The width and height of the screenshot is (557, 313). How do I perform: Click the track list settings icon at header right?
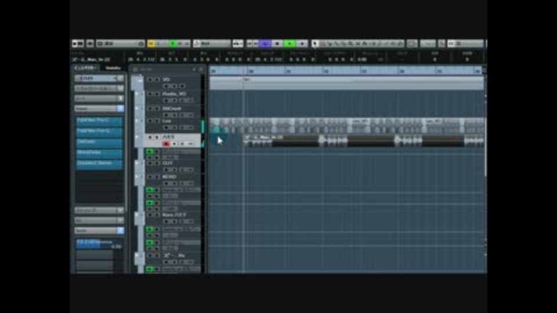(x=201, y=70)
